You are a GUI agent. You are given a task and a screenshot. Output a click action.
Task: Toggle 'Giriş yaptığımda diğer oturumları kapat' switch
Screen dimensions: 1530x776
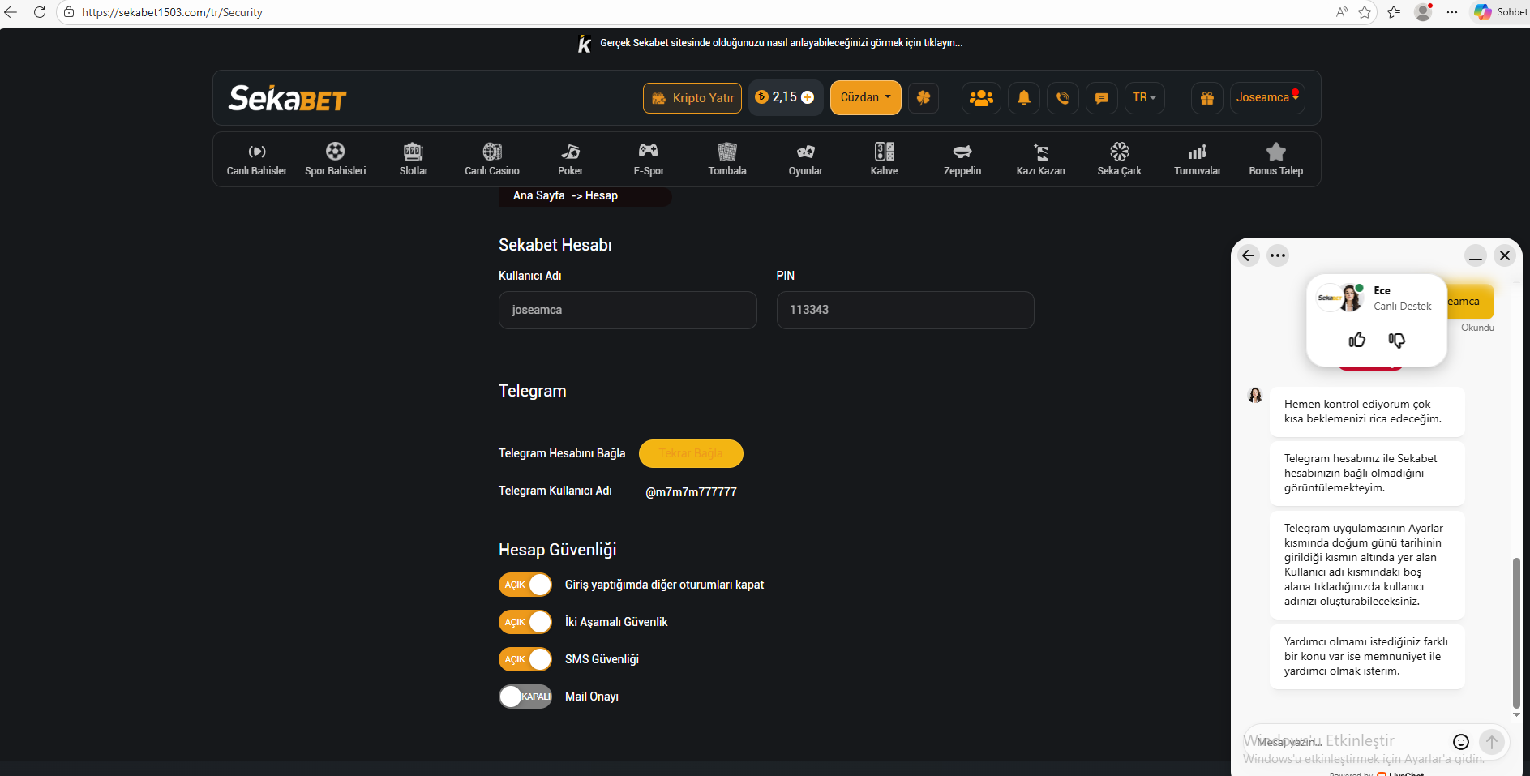[x=525, y=585]
